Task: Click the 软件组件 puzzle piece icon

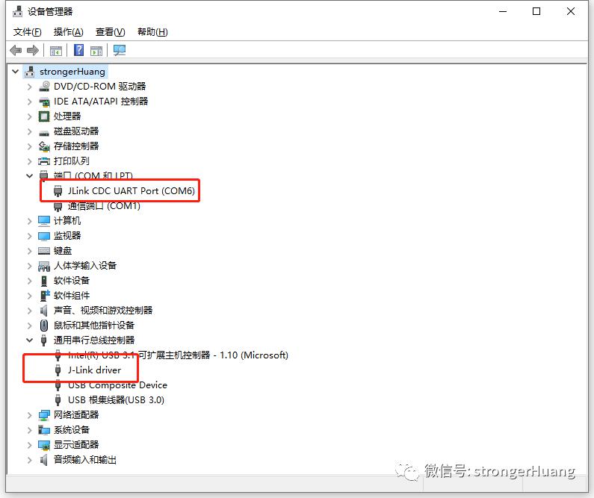Action: click(45, 295)
